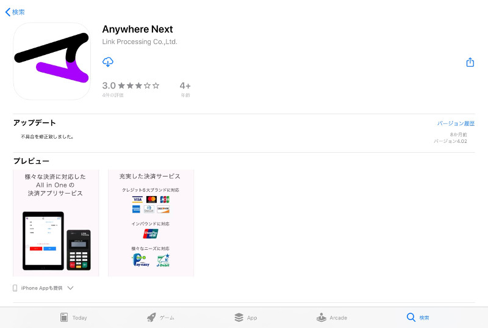488x328 pixels.
Task: Switch to the Today tab
Action: 73,318
